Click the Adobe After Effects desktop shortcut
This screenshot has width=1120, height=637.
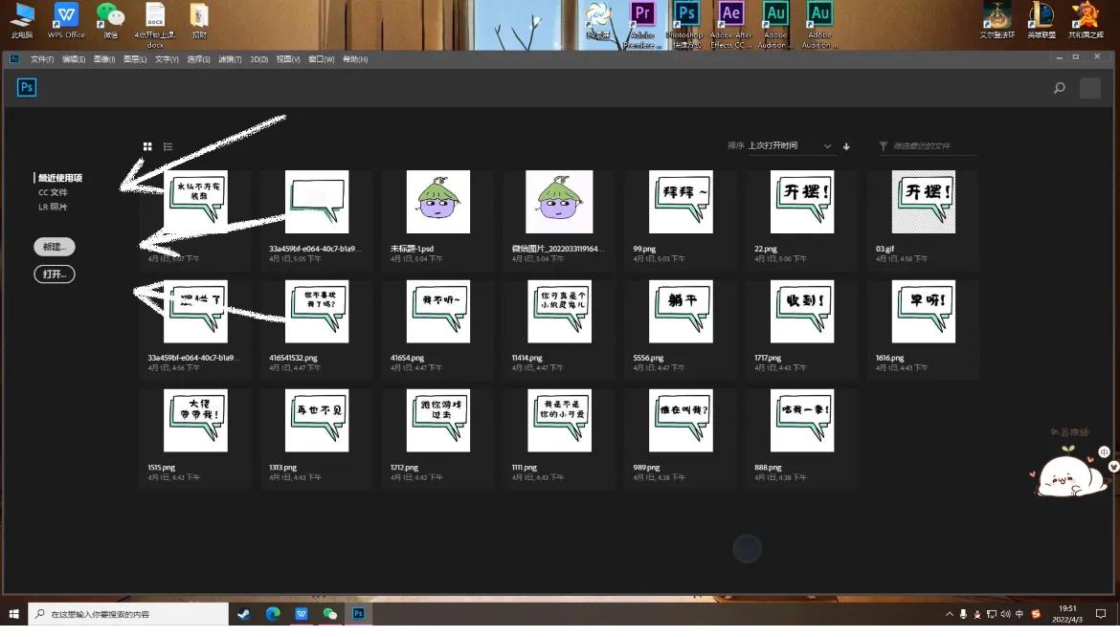730,25
